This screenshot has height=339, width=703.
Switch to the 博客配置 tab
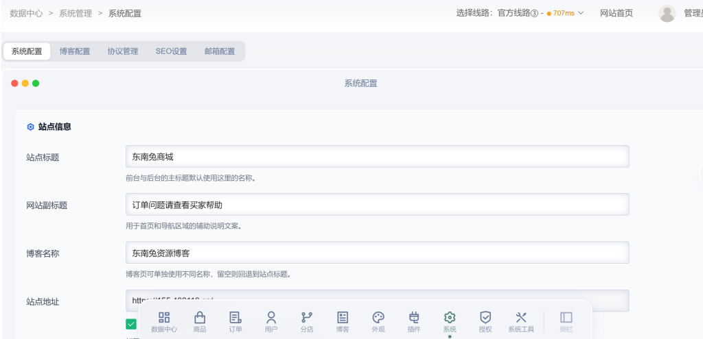coord(75,51)
